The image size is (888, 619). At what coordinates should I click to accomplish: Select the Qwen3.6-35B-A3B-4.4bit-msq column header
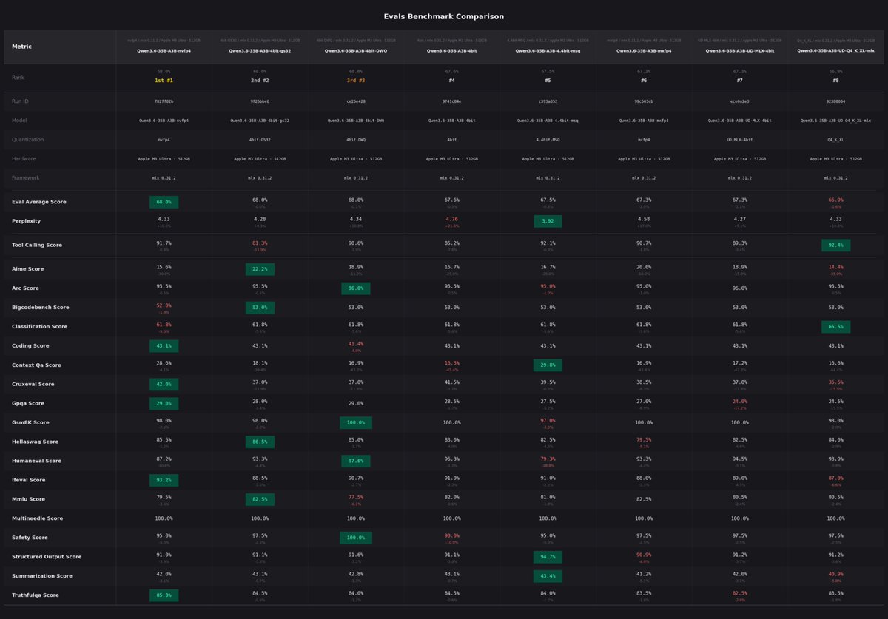548,51
